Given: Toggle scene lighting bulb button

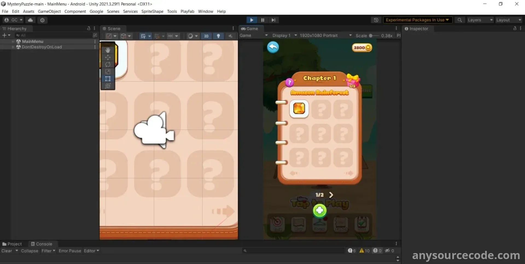Looking at the screenshot, I should (218, 36).
